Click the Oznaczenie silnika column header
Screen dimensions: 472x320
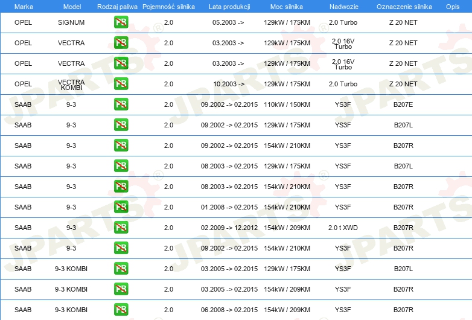point(404,7)
